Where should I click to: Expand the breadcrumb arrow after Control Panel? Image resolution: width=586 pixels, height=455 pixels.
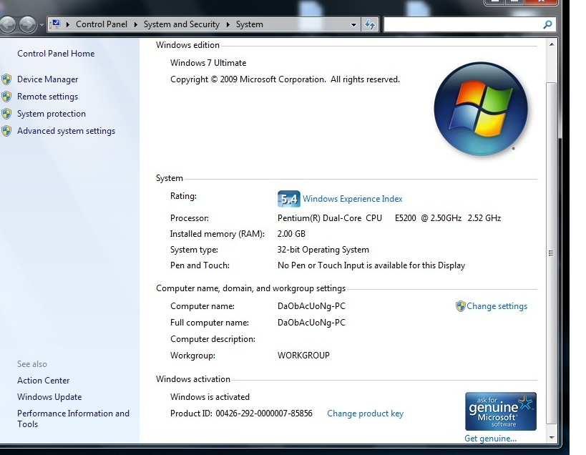(x=136, y=24)
